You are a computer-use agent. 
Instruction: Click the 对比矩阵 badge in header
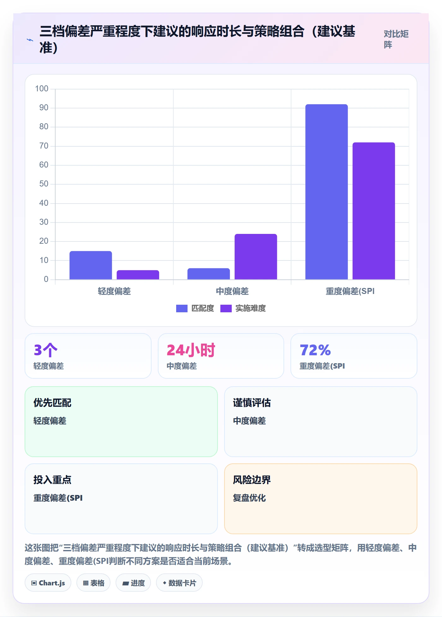tap(396, 39)
